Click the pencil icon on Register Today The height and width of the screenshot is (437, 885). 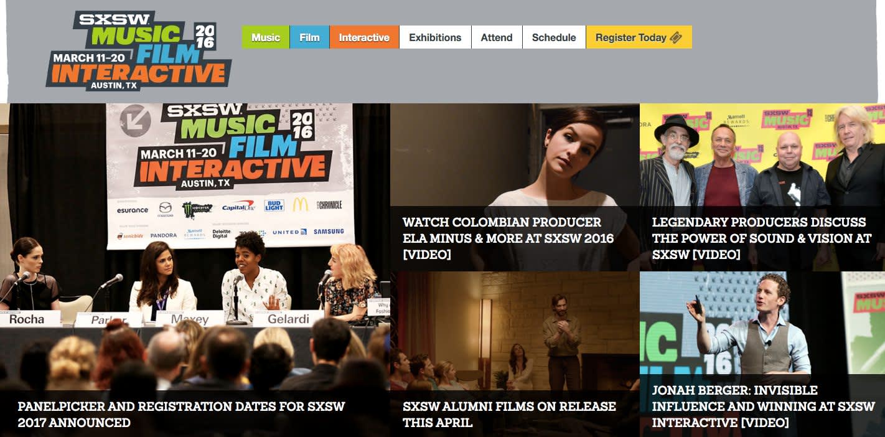coord(677,37)
